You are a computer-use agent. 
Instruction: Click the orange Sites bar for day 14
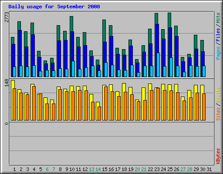click(99, 114)
